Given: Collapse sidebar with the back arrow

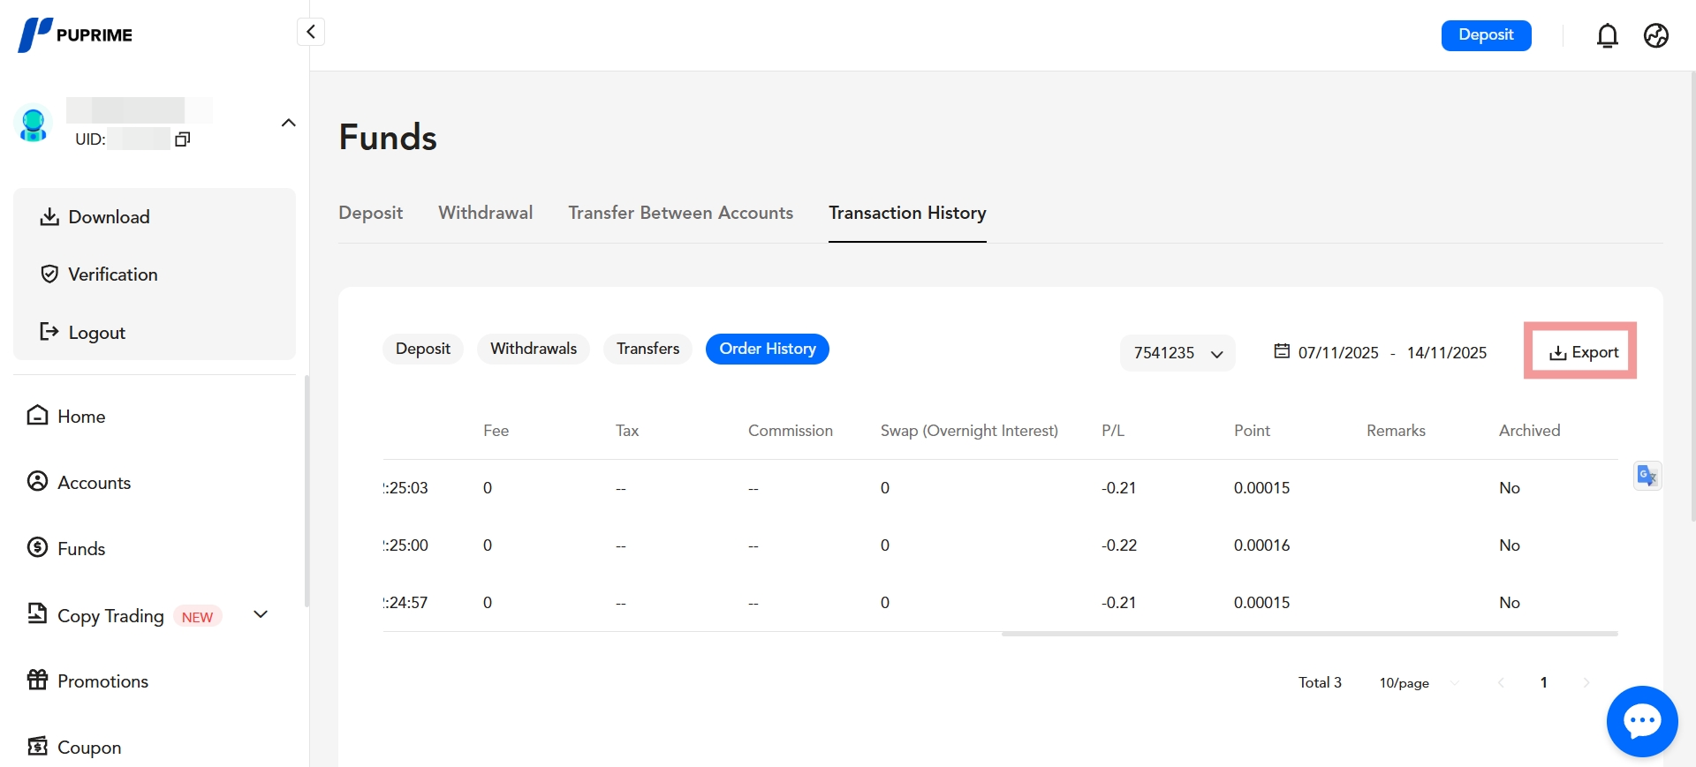Looking at the screenshot, I should click(x=311, y=32).
